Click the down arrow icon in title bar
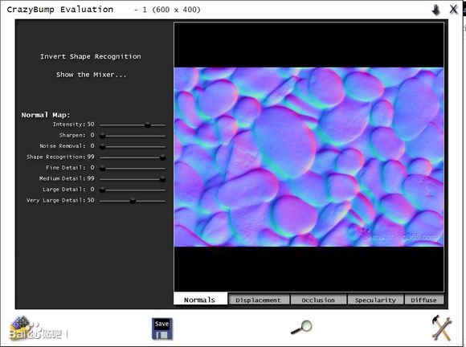 436,10
